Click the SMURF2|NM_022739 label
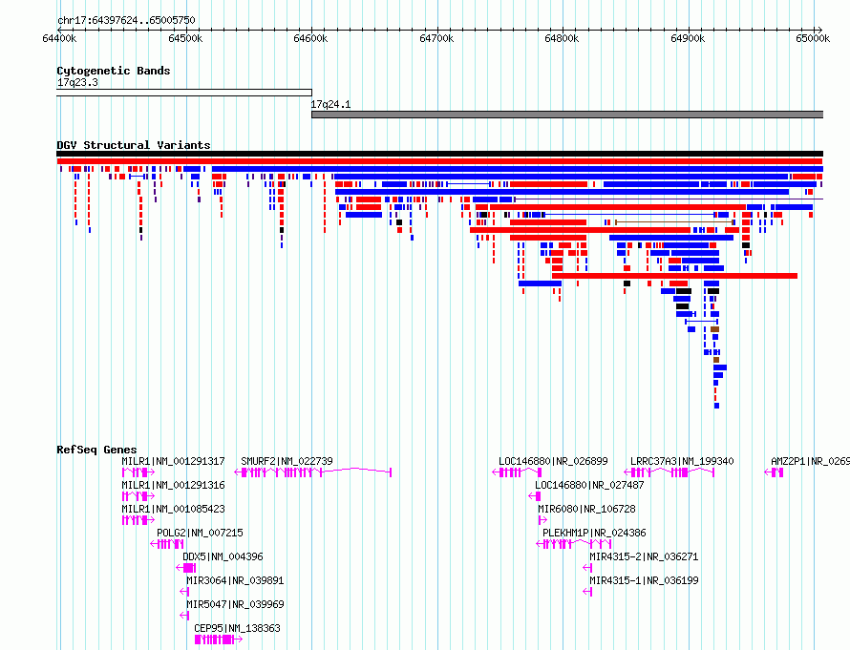The width and height of the screenshot is (850, 650). click(287, 462)
